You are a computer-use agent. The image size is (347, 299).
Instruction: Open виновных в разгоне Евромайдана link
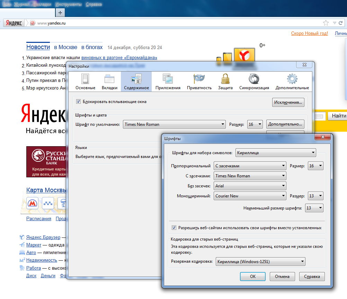click(119, 58)
